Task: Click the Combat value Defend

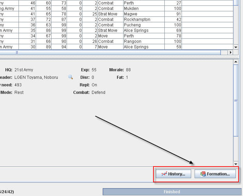Action: tap(99, 93)
